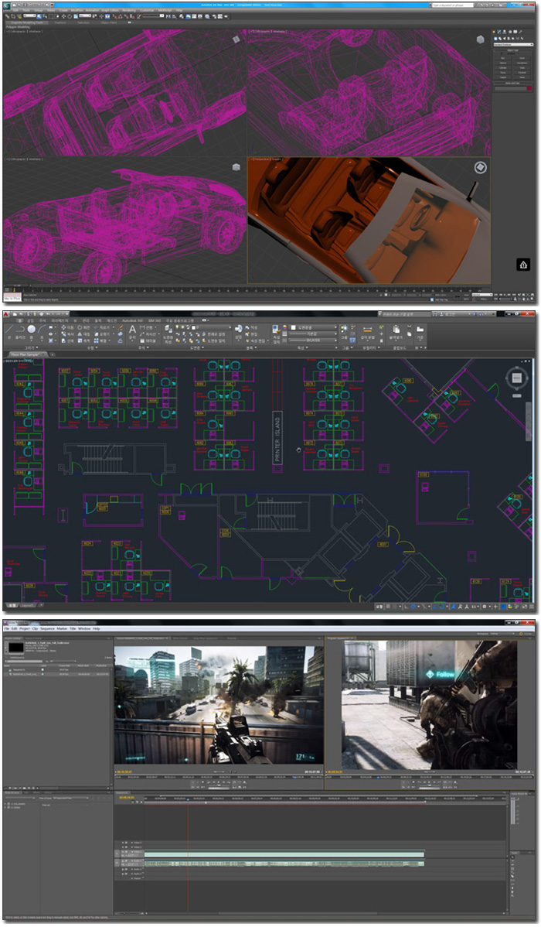Click the source monitor timecode in Premiere
Screen dimensions: 541x927
[x=124, y=772]
